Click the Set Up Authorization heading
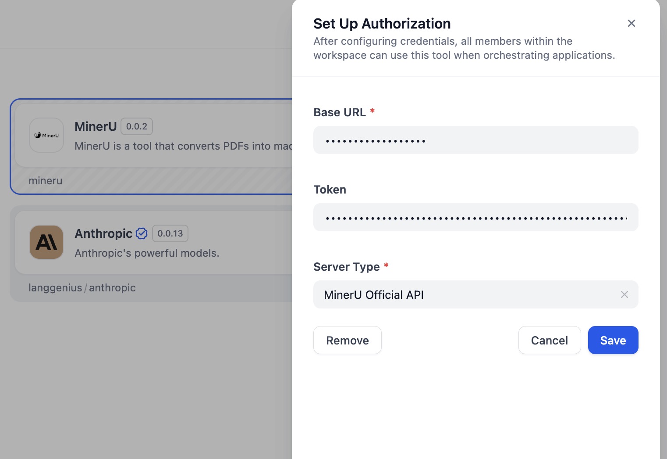 [x=382, y=24]
